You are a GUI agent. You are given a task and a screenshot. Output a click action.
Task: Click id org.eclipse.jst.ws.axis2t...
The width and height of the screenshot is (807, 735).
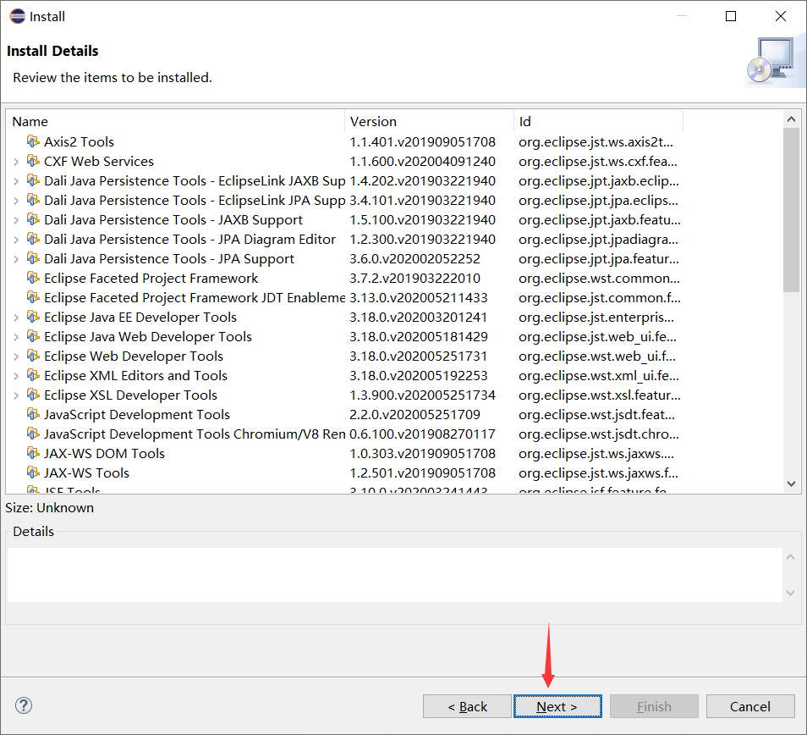pyautogui.click(x=596, y=141)
